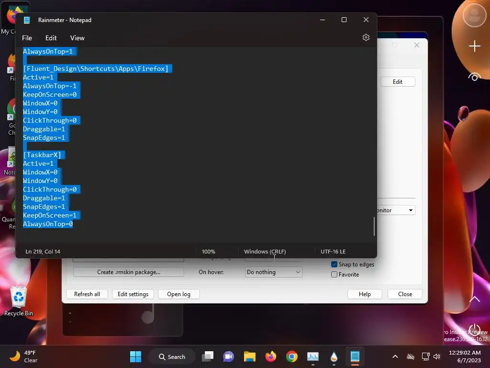Viewport: 490px width, 368px height.
Task: Open the Windows Start button
Action: [135, 356]
